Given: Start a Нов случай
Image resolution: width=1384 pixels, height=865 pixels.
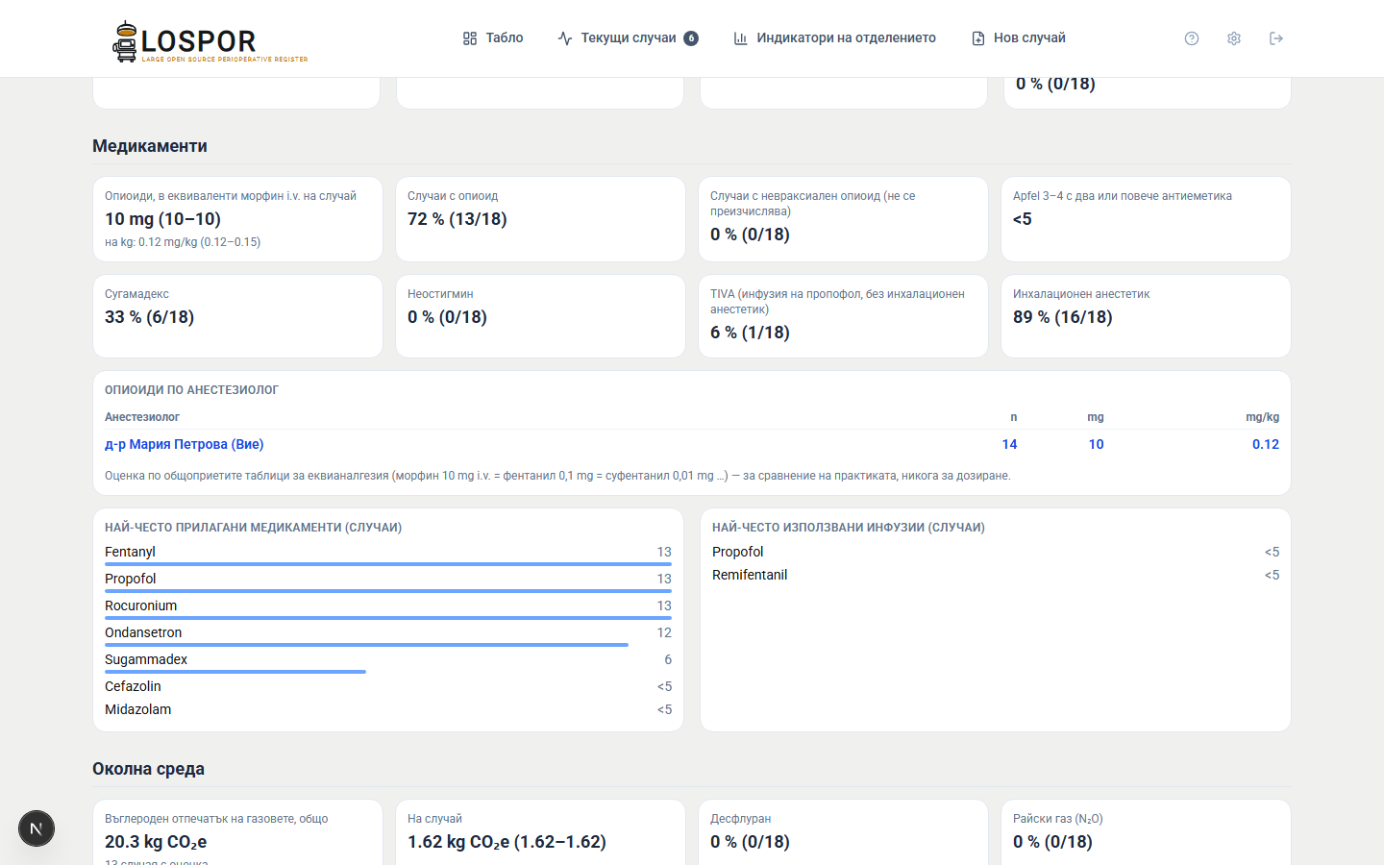Looking at the screenshot, I should (1019, 38).
